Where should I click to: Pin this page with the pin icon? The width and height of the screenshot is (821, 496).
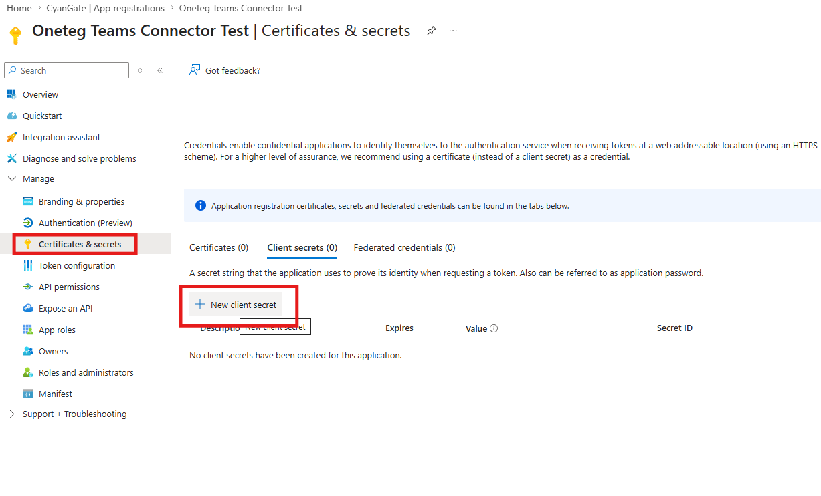(x=432, y=31)
